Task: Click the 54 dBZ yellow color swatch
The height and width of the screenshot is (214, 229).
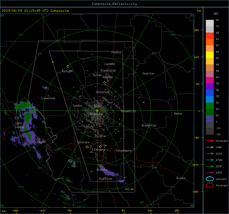Action: [x=210, y=55]
